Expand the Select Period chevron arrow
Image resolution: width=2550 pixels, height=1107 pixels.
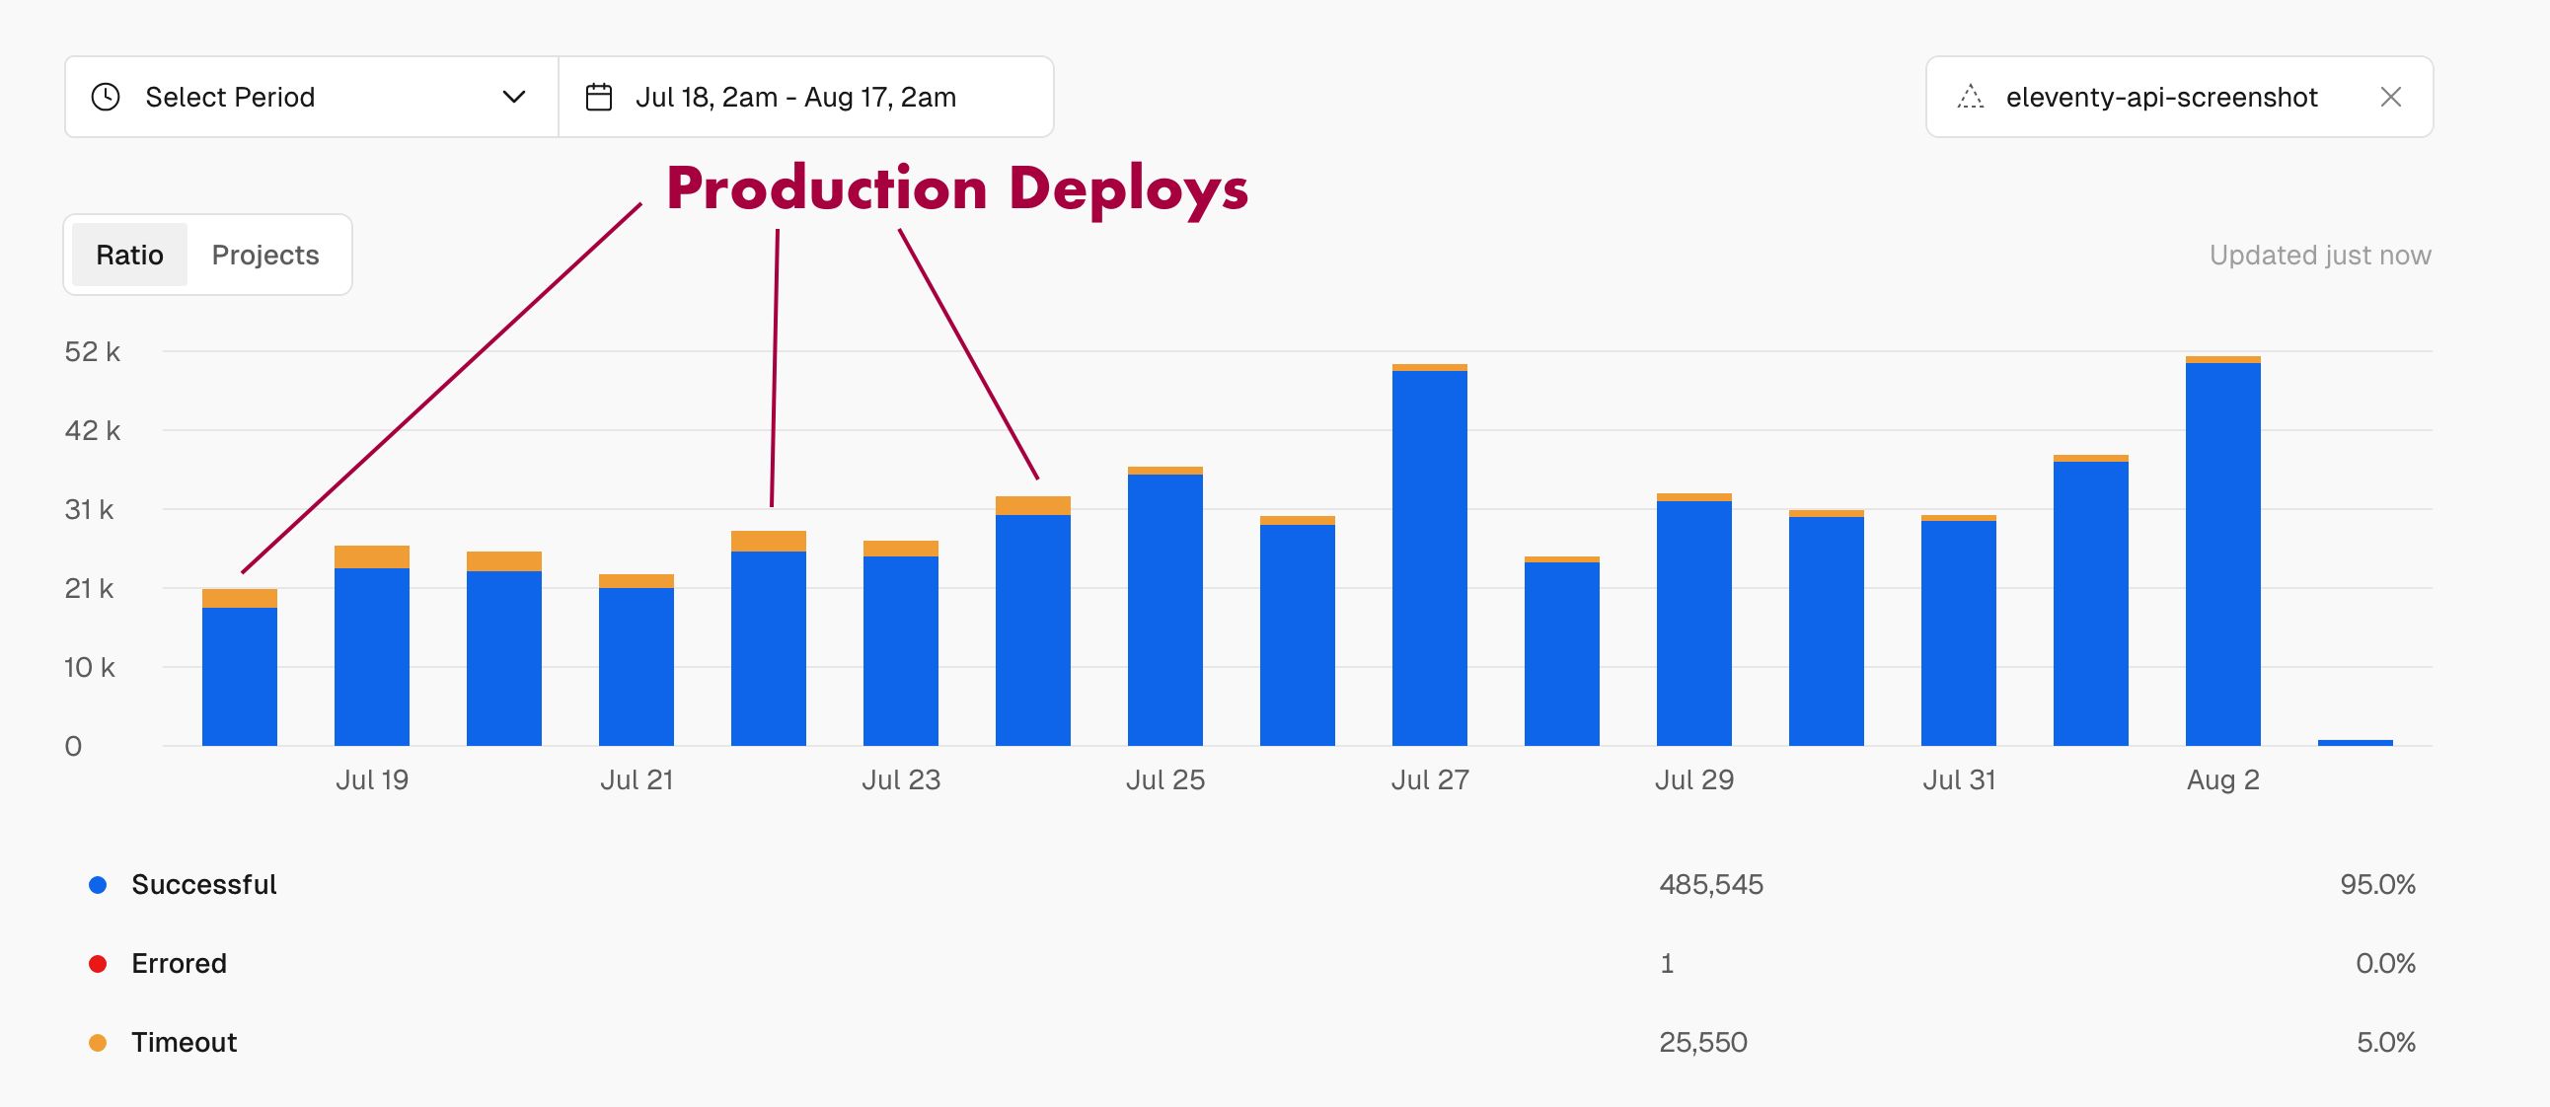514,97
